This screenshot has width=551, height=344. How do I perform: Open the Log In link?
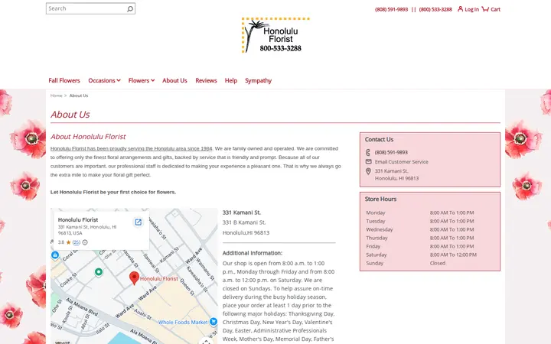click(471, 9)
